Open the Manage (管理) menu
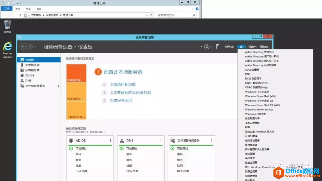This screenshot has height=181, width=322. (x=229, y=47)
